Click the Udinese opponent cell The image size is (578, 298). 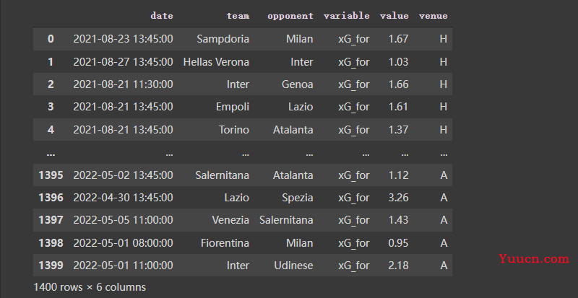click(x=293, y=266)
